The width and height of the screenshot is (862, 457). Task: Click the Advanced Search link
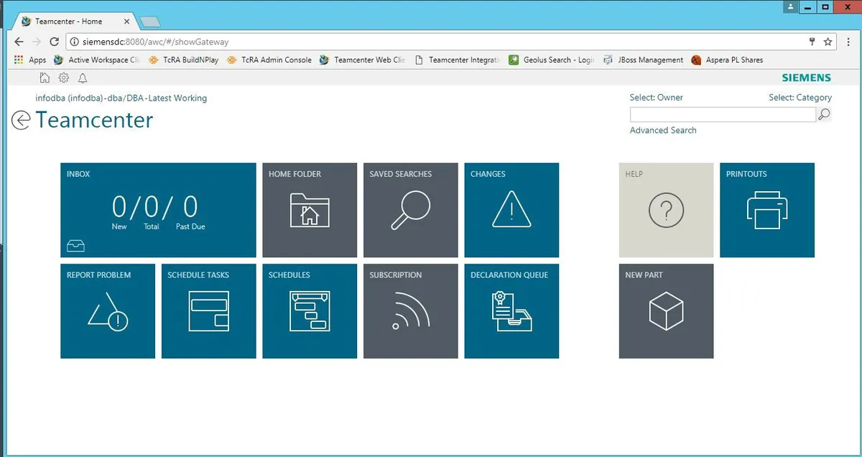(x=663, y=131)
